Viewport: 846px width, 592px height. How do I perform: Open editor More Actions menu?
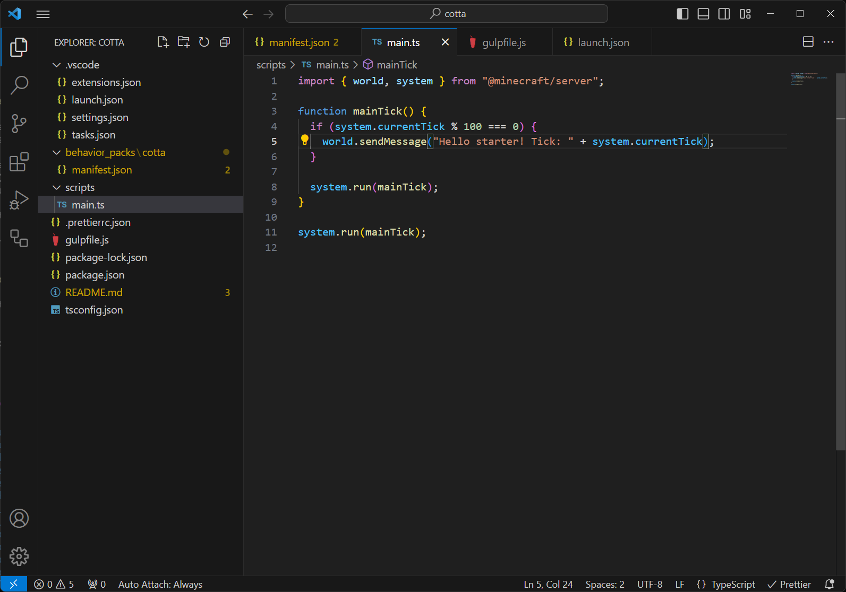tap(828, 42)
